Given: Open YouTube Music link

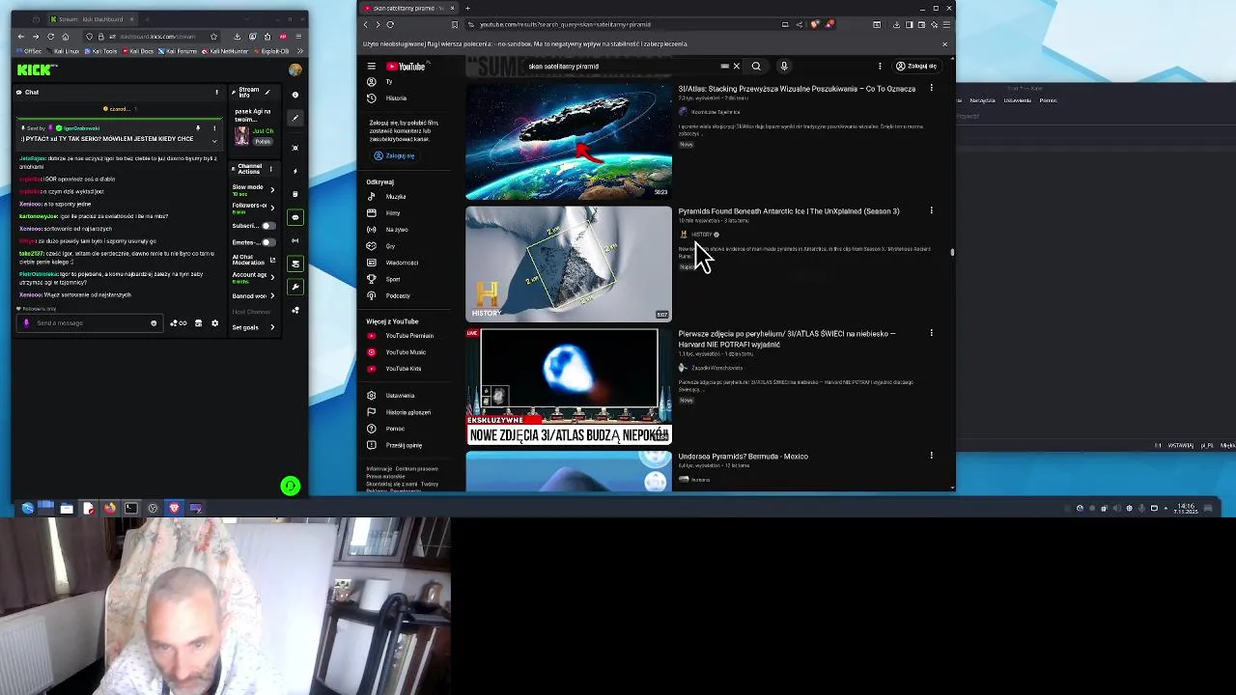Looking at the screenshot, I should pos(405,352).
